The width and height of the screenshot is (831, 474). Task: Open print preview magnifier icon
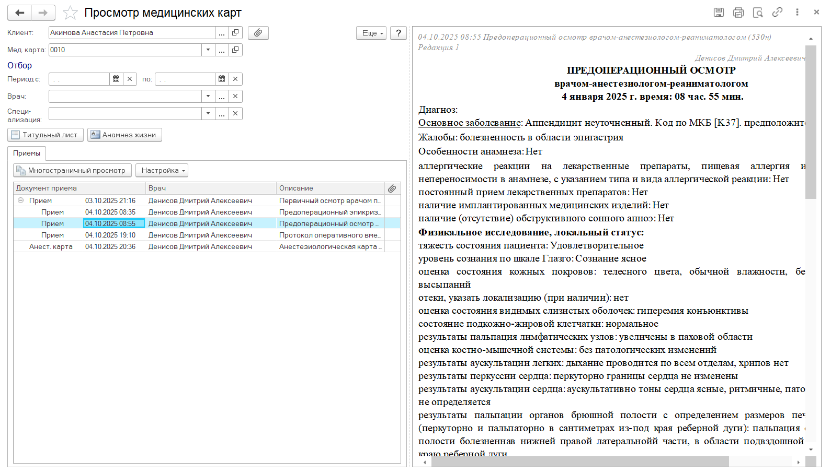[758, 12]
